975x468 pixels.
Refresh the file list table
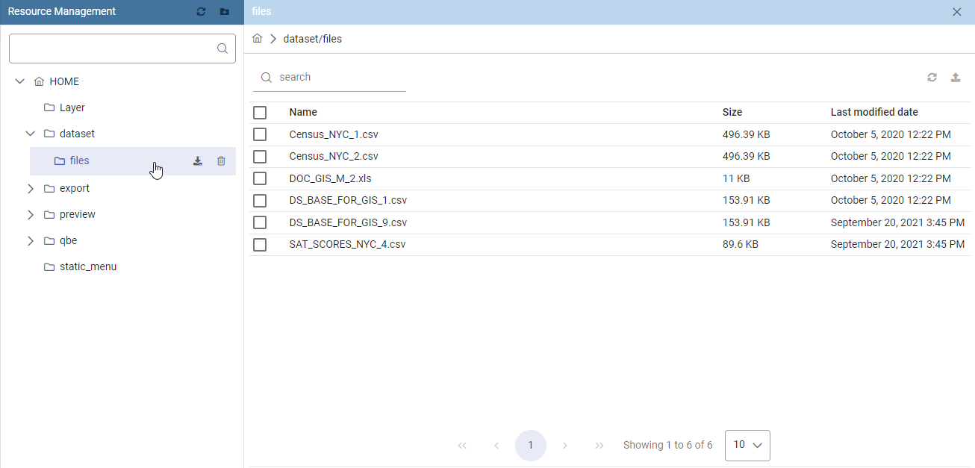tap(932, 77)
